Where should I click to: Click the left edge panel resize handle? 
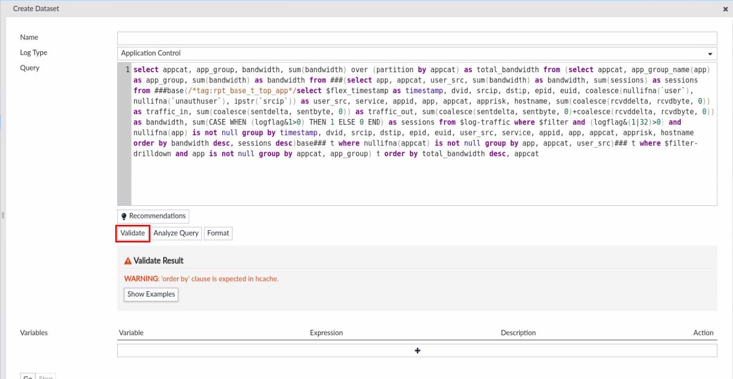3,215
